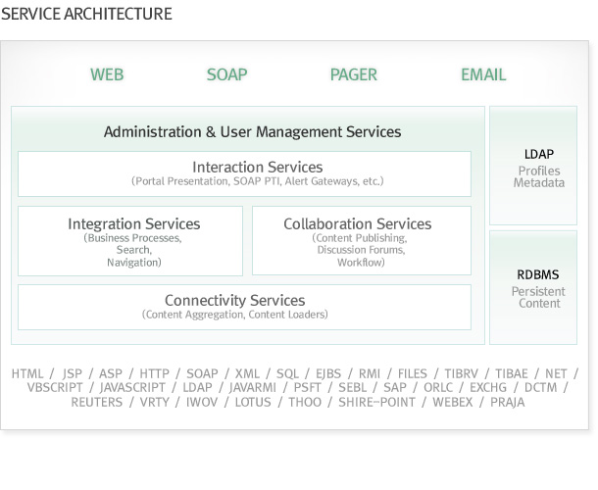The image size is (598, 490).
Task: Select the Connectivity Services box
Action: click(244, 307)
